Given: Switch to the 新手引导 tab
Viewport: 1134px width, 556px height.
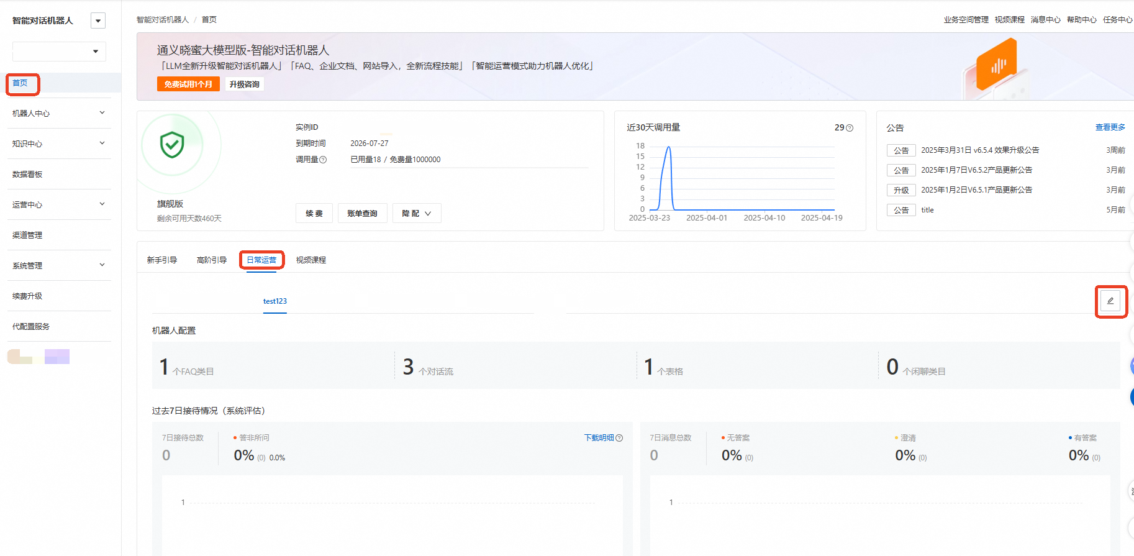Looking at the screenshot, I should click(x=162, y=260).
